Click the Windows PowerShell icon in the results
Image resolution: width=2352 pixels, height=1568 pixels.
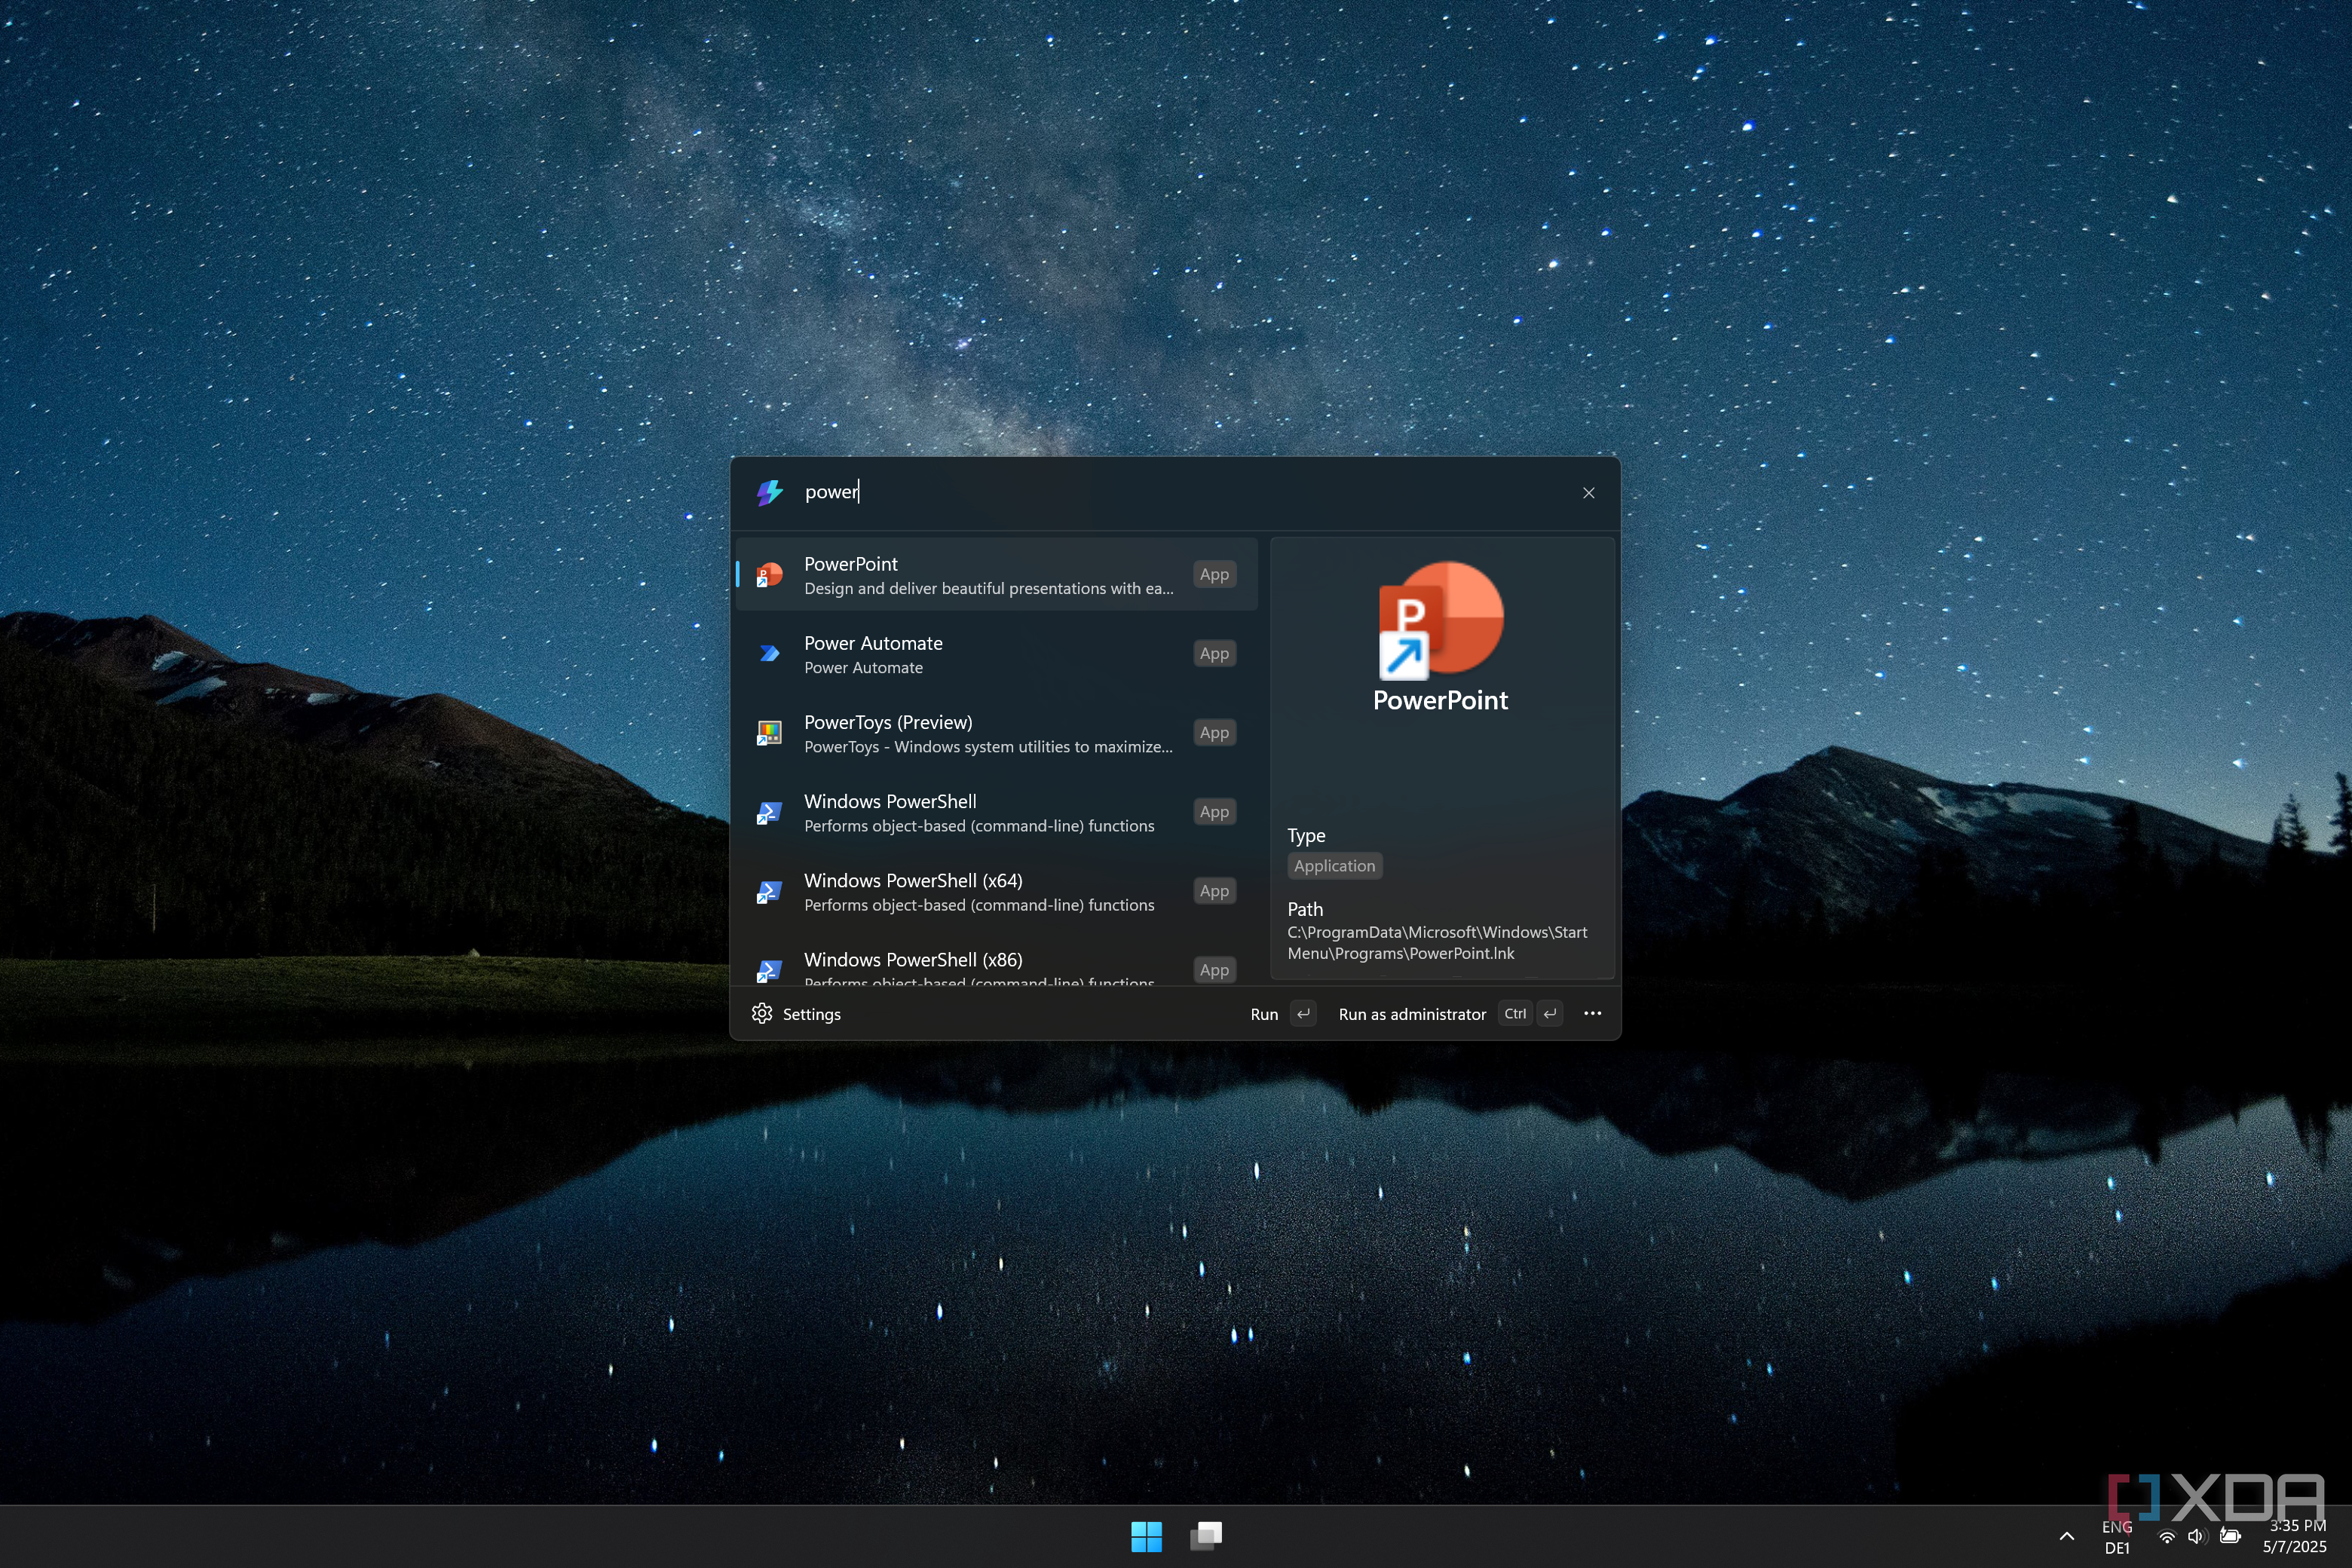point(769,812)
